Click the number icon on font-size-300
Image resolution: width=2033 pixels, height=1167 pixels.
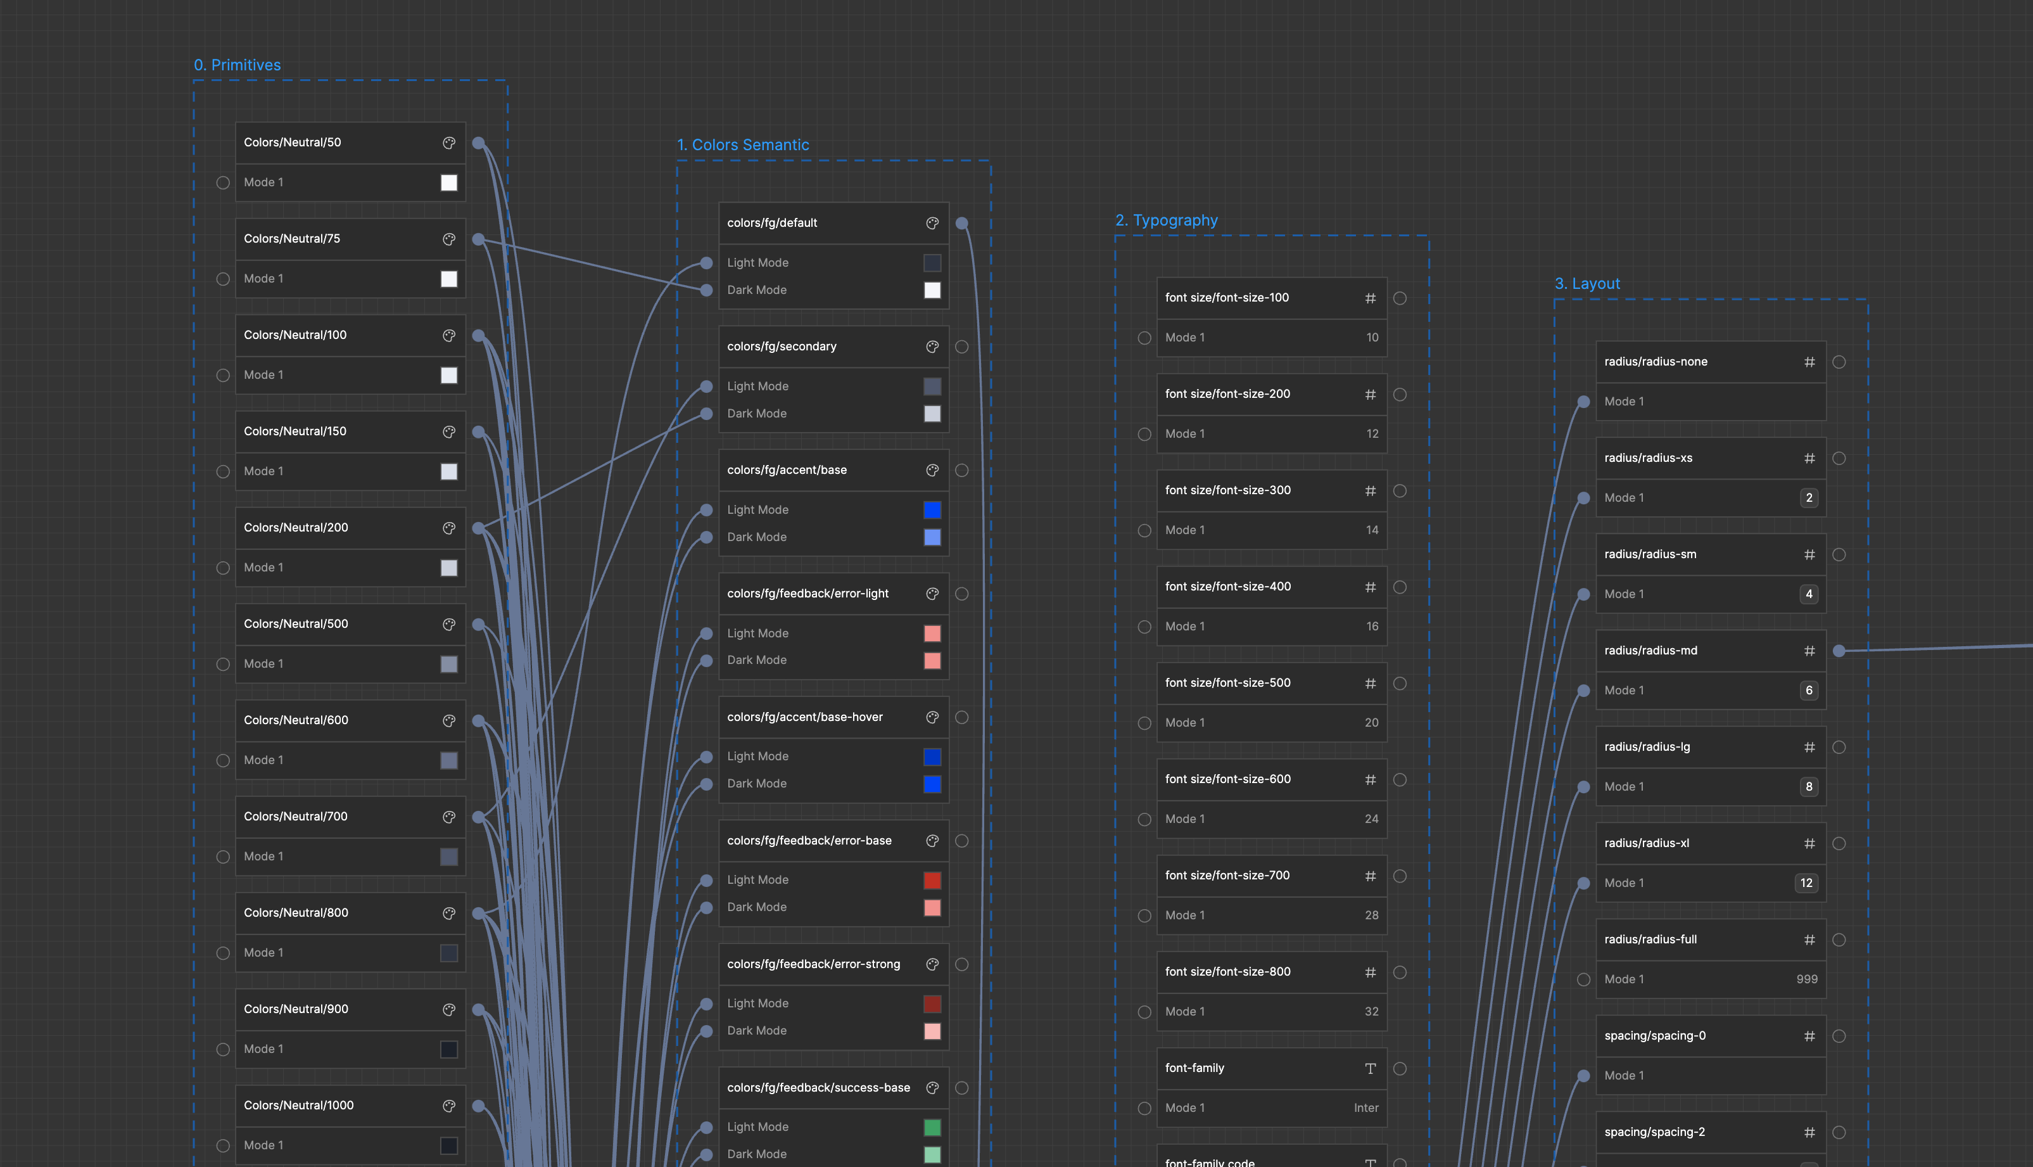click(x=1371, y=490)
